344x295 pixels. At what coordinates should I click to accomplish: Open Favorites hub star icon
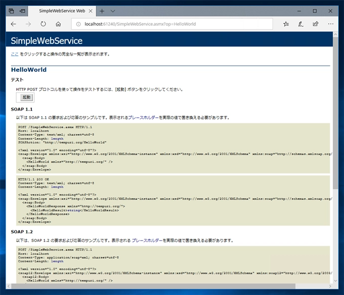(x=286, y=24)
